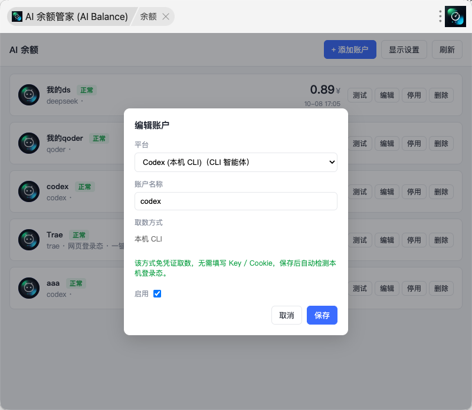The height and width of the screenshot is (410, 472).
Task: Click the Trae account avatar
Action: (x=29, y=240)
